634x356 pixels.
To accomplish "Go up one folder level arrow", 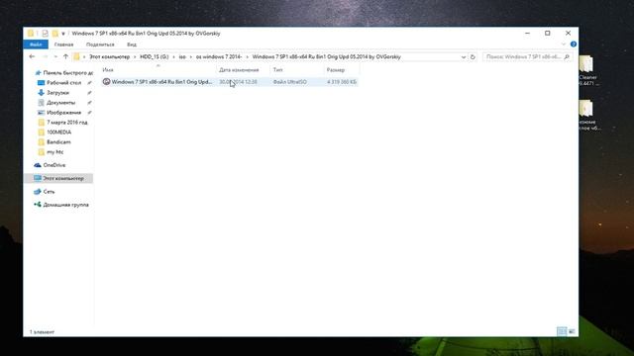I will tap(65, 57).
